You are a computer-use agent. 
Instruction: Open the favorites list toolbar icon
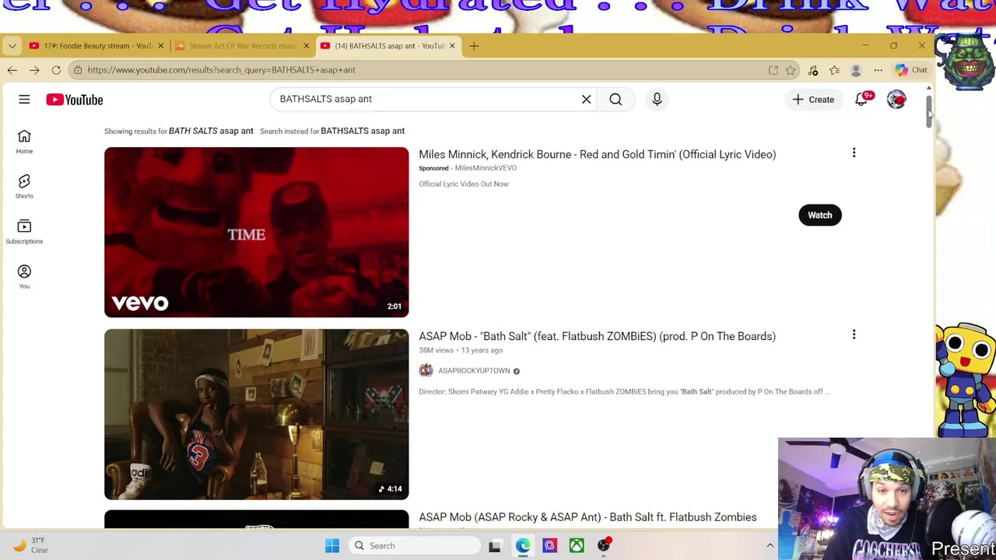pos(834,70)
